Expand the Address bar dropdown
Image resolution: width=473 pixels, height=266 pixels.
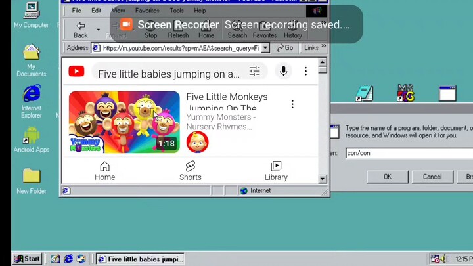coord(265,48)
